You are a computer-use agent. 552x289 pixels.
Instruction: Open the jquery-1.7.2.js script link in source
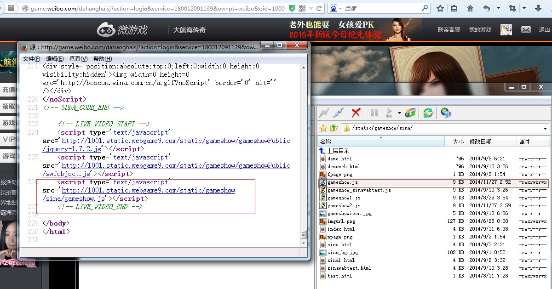click(x=166, y=145)
